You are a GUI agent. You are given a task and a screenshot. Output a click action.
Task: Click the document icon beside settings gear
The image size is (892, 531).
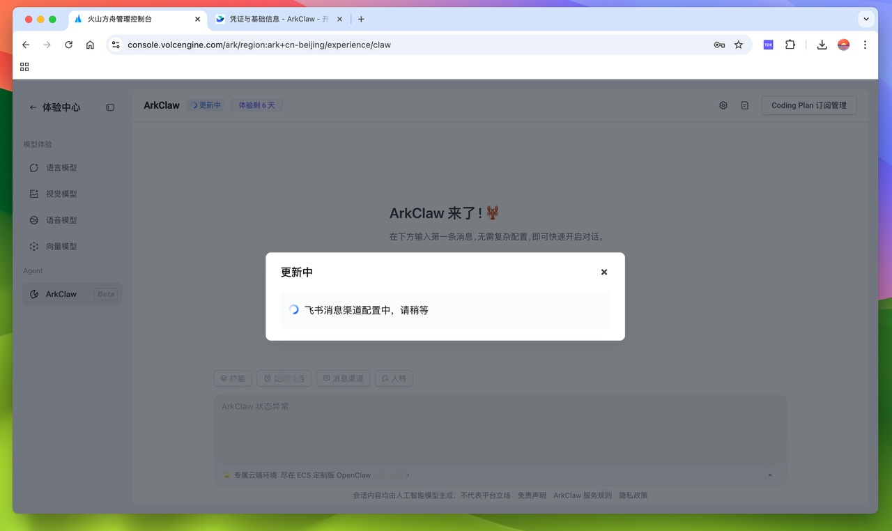point(744,105)
